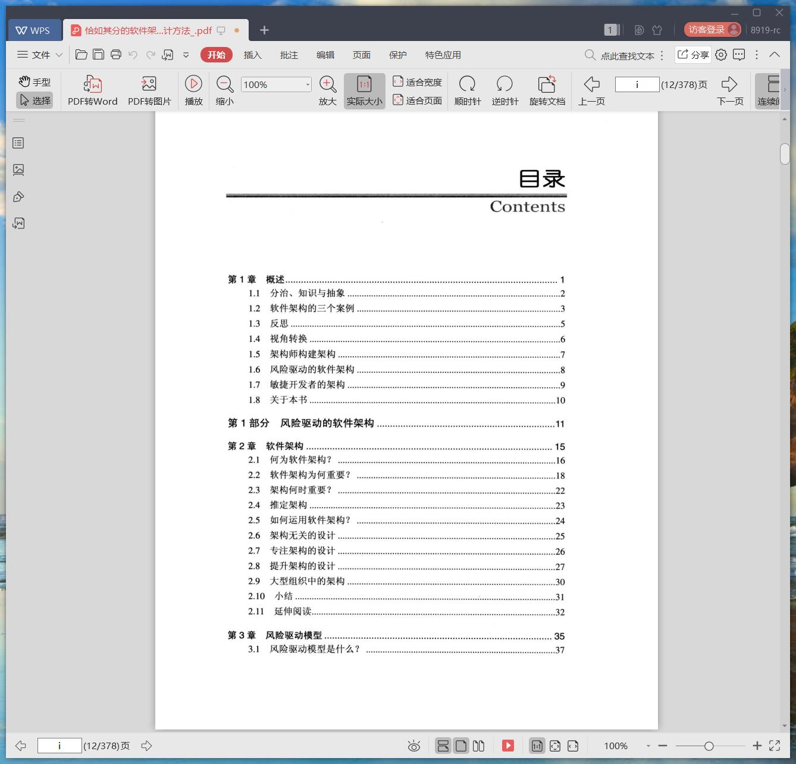Click the search magnifier icon
This screenshot has height=764, width=796.
pos(590,55)
